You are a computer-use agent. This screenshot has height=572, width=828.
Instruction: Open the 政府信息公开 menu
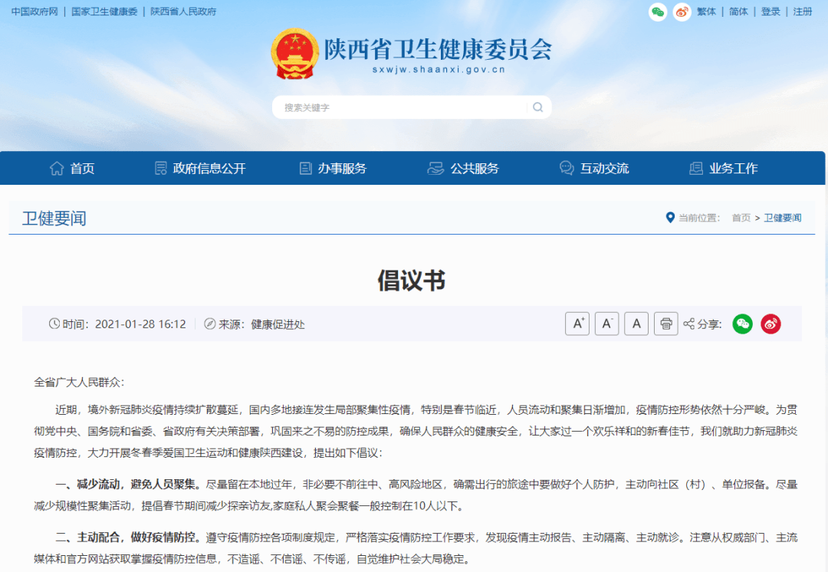[202, 168]
